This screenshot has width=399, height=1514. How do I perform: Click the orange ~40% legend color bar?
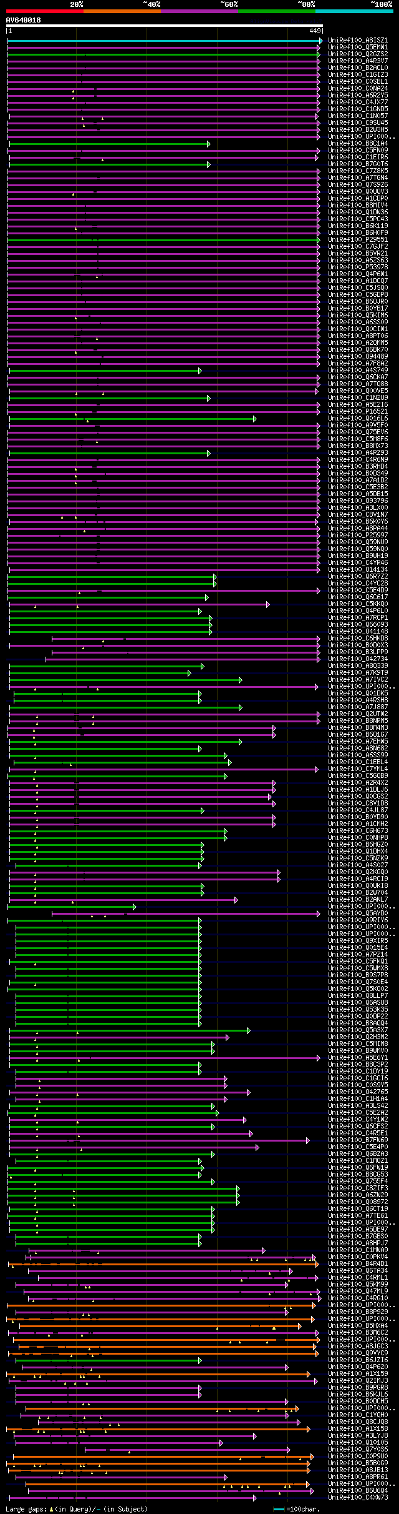[122, 11]
